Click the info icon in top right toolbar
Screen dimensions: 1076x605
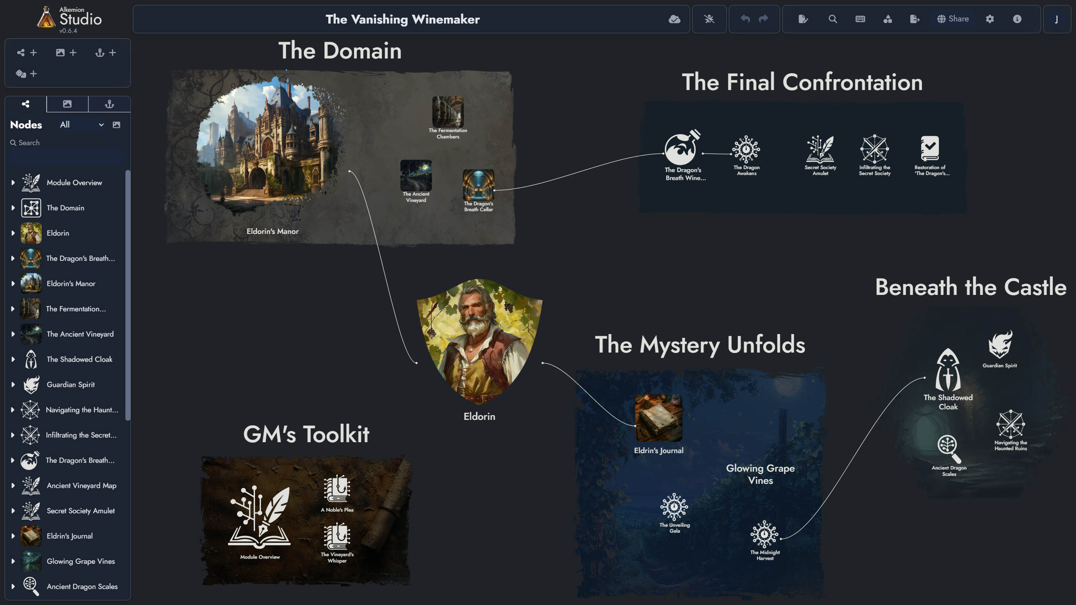[x=1016, y=19]
